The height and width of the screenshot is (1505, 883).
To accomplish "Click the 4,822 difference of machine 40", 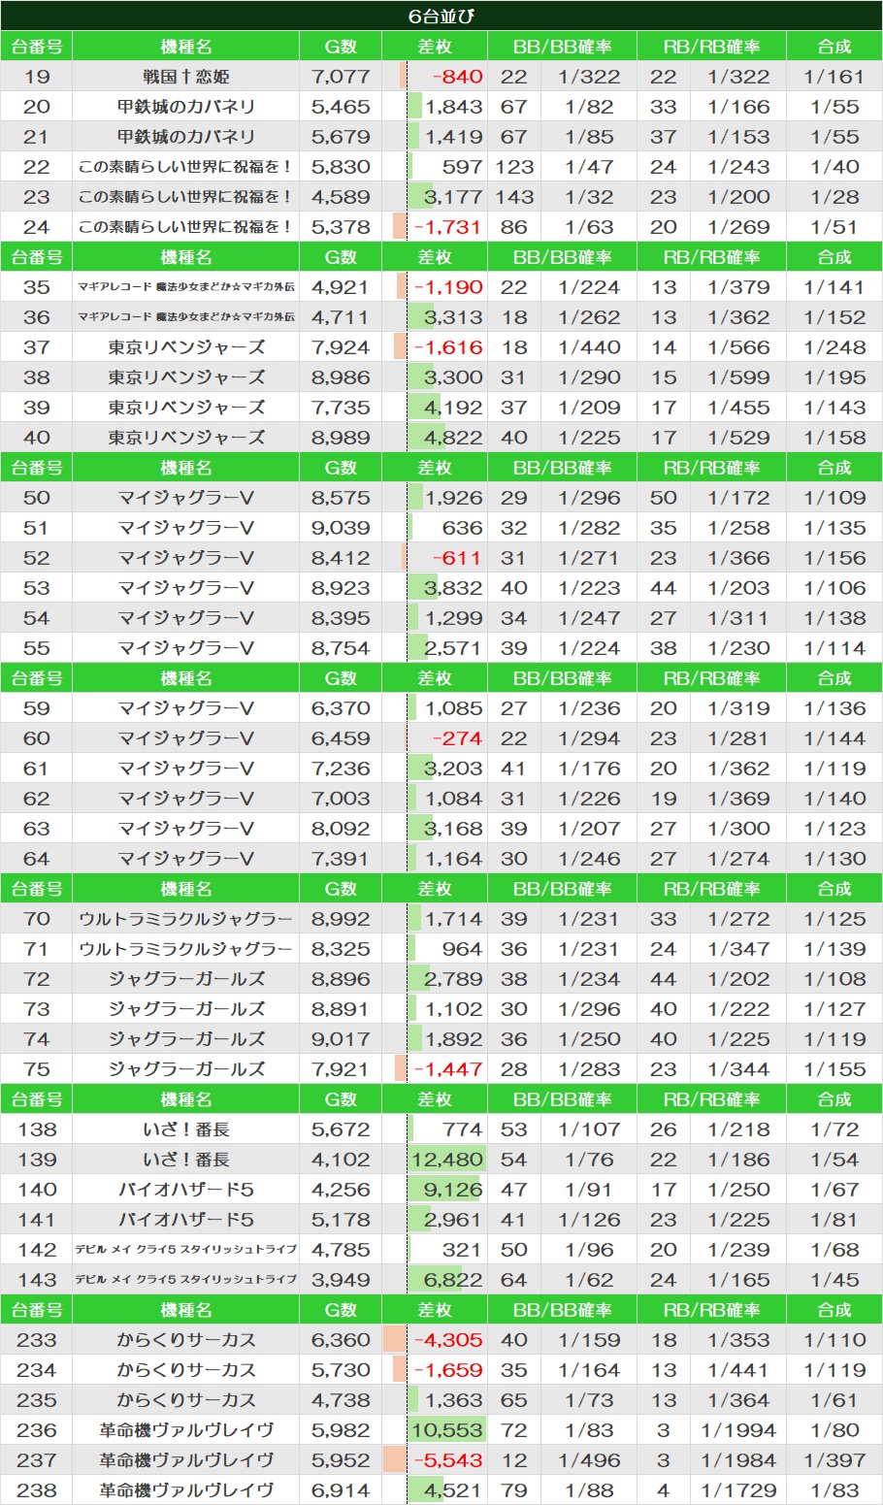I will [x=453, y=438].
